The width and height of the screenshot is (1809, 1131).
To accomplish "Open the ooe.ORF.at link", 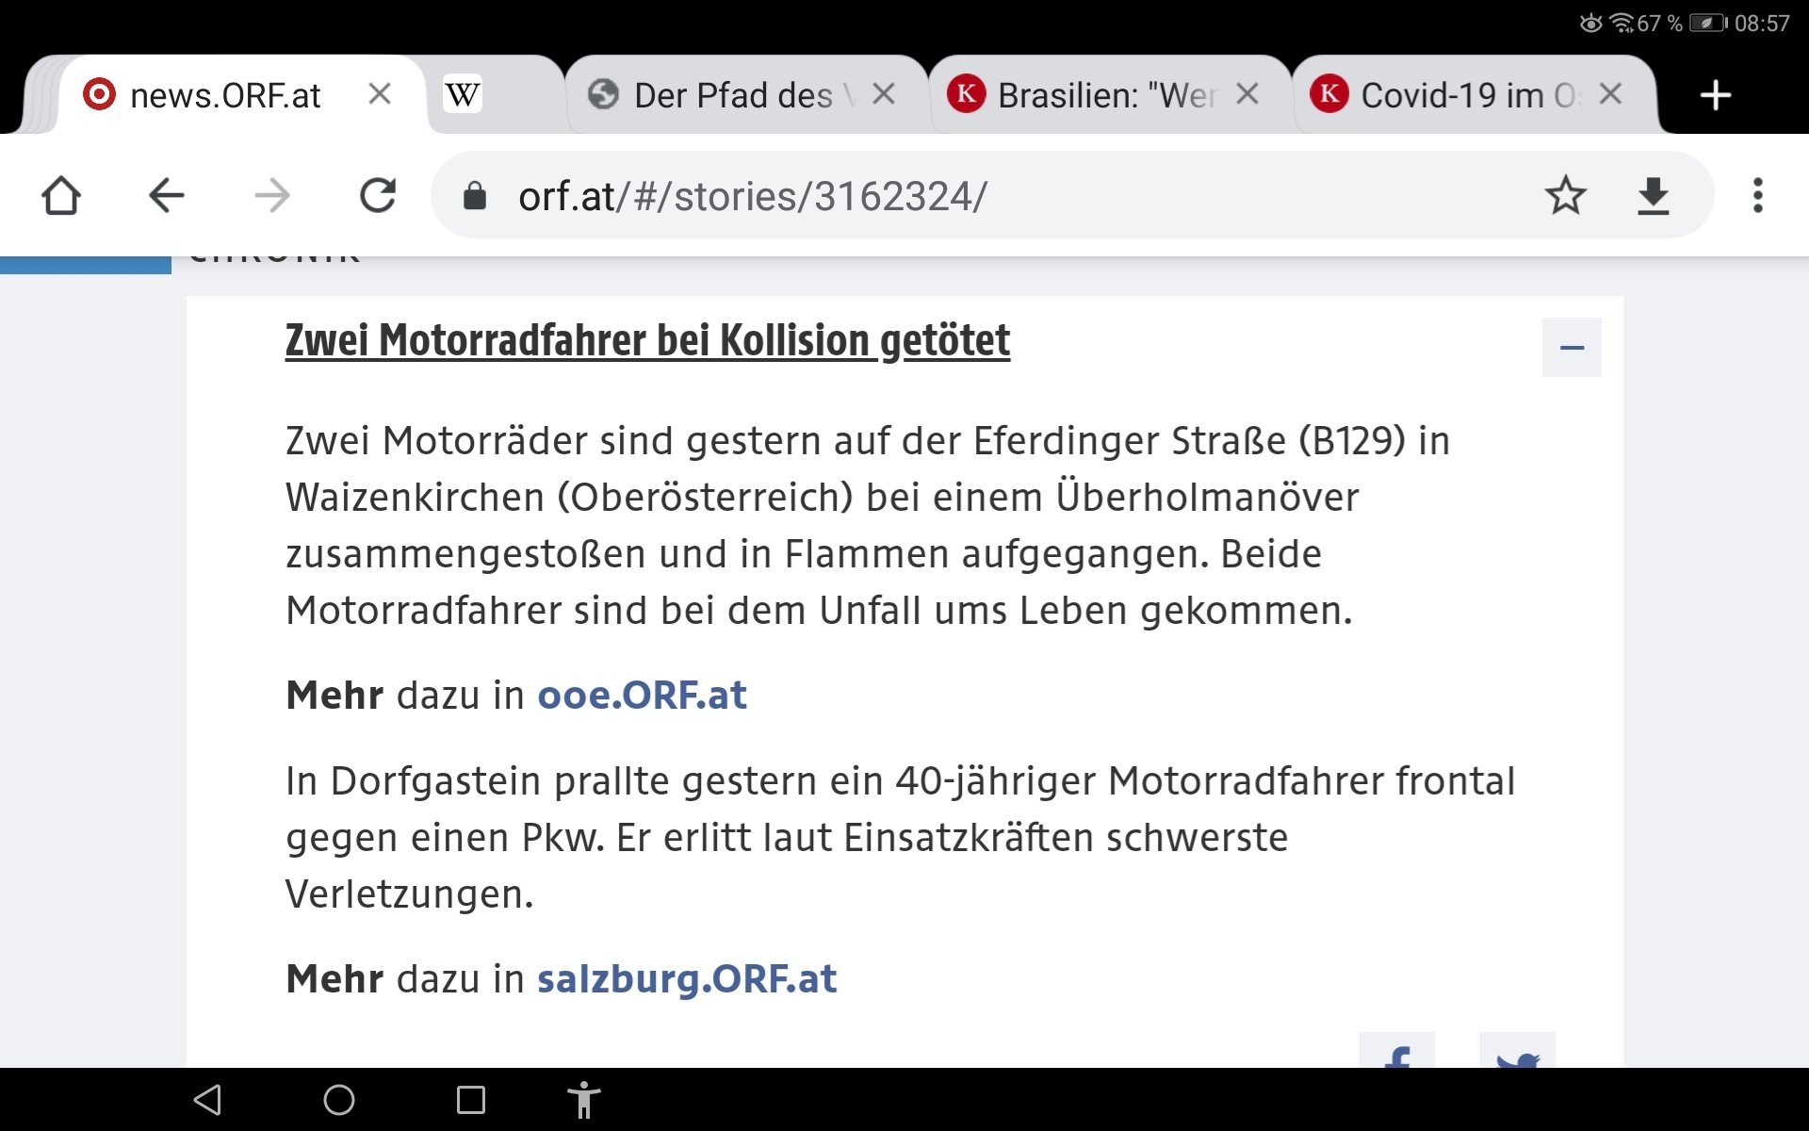I will tap(642, 696).
